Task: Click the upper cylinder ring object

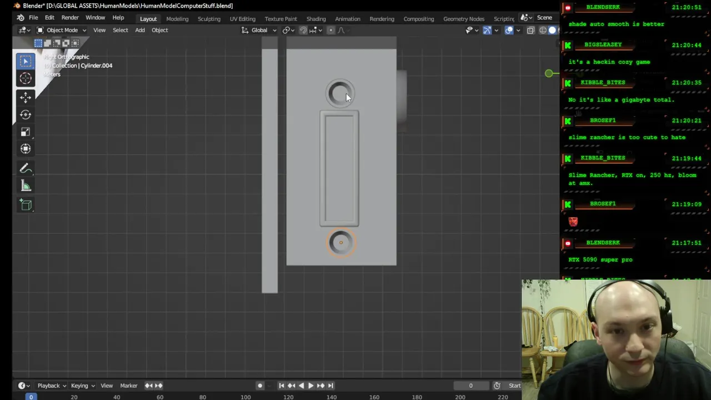Action: click(x=340, y=93)
